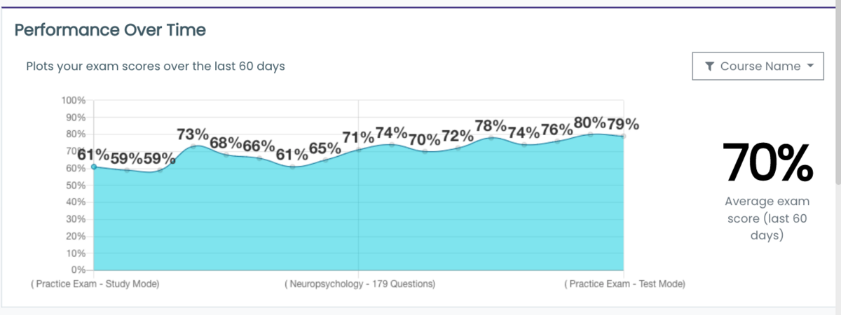Image resolution: width=841 pixels, height=315 pixels.
Task: Select the 78% peak data point
Action: (491, 138)
